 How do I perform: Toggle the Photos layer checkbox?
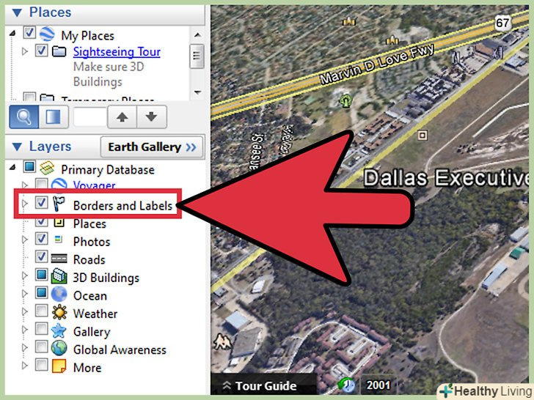(x=42, y=239)
